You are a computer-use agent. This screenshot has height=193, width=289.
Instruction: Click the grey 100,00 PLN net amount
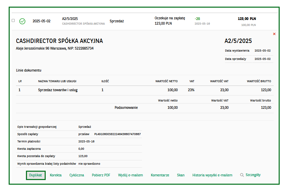tap(248, 25)
